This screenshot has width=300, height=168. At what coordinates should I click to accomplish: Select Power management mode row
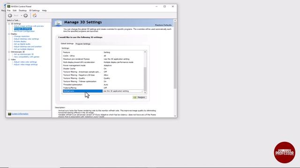(103, 65)
